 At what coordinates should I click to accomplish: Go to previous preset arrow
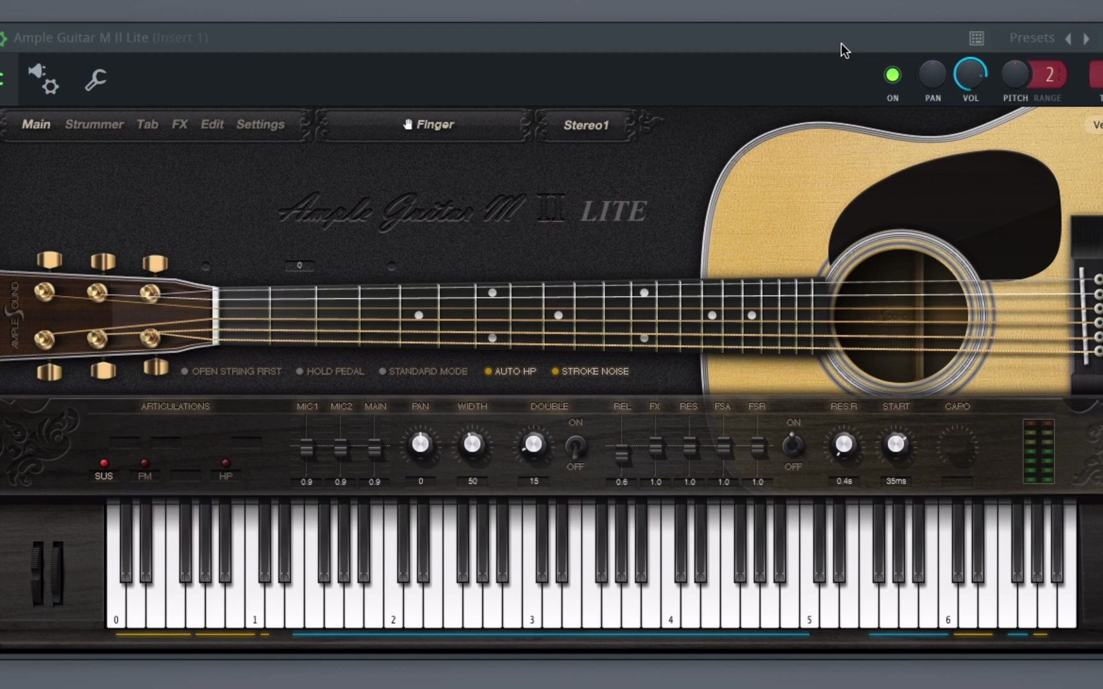(x=1069, y=38)
